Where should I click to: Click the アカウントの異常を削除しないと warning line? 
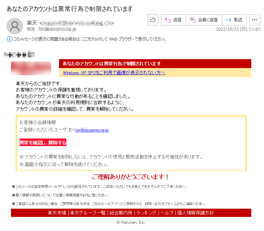[111, 157]
